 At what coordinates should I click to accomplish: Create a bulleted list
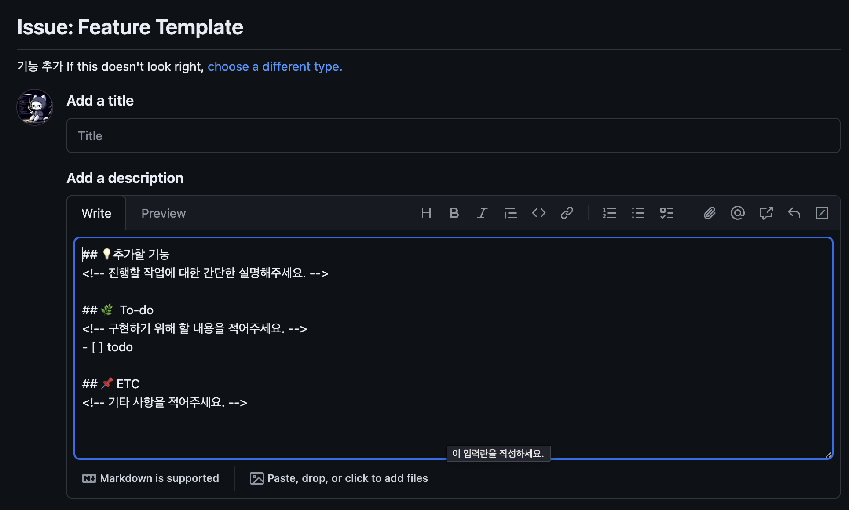coord(638,213)
